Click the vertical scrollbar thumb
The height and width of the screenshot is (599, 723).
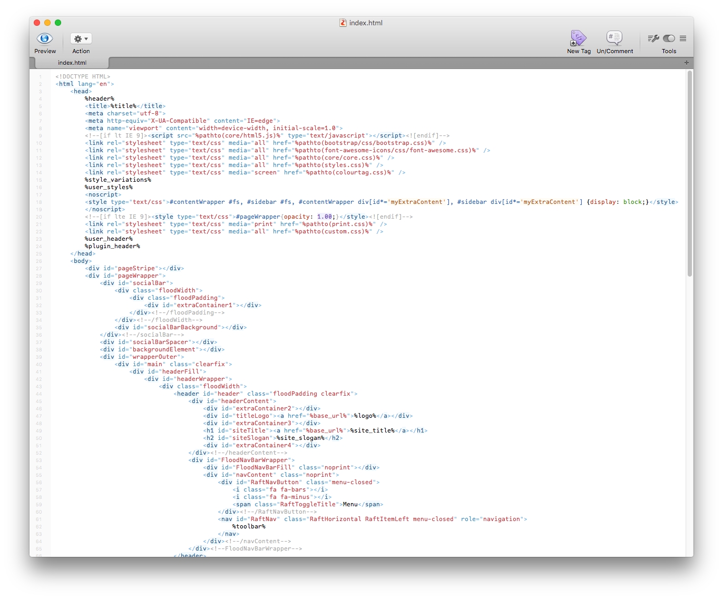coord(690,174)
